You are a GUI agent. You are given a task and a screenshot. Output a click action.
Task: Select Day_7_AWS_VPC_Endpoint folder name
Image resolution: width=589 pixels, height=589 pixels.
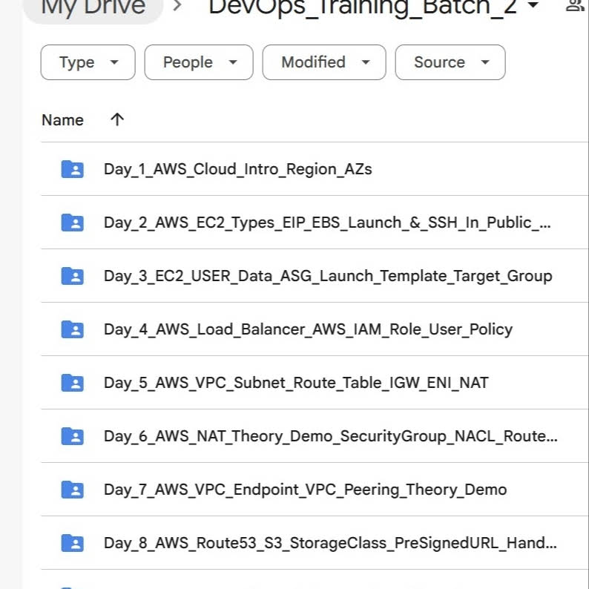point(306,490)
